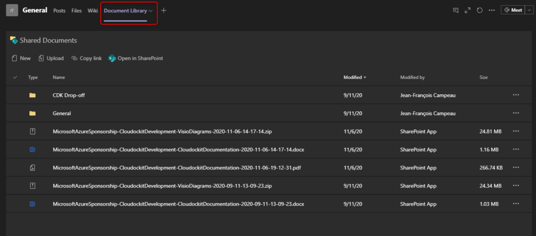536x236 pixels.
Task: Click Word icon for Documentation-2020-09-11-13-09-23.docx
Action: [32, 204]
